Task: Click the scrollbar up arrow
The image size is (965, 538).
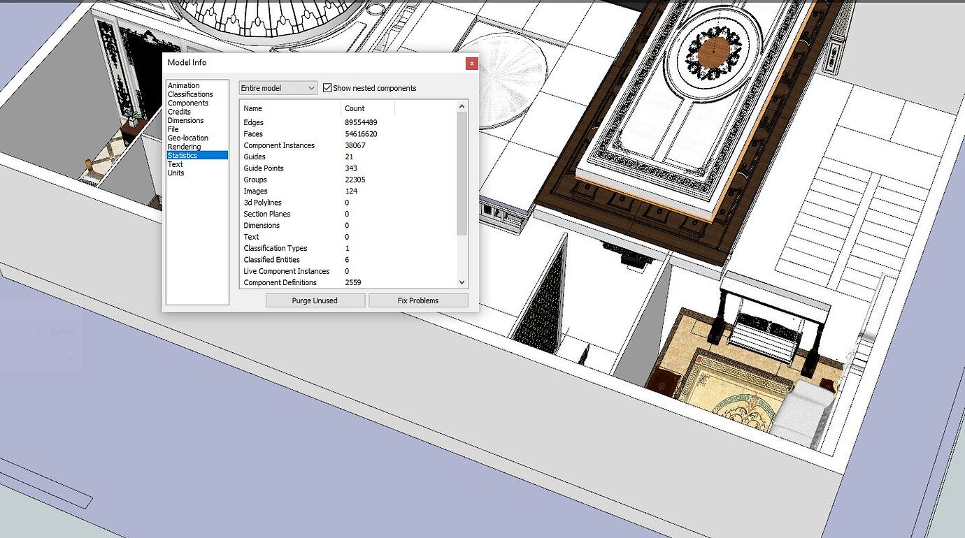Action: 461,106
